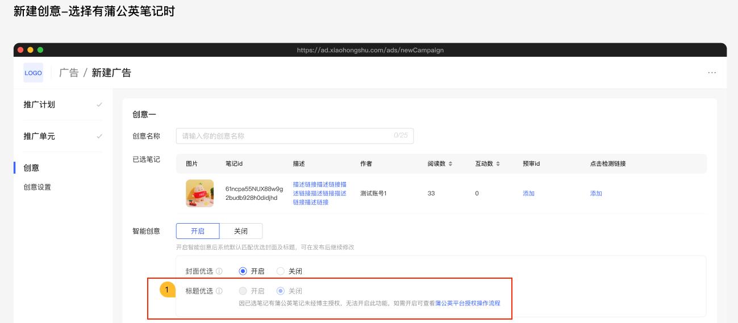Click the checkmark icon beside 推广单元
This screenshot has width=738, height=323.
(99, 136)
